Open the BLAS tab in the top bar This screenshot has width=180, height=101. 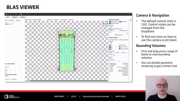(x=21, y=14)
